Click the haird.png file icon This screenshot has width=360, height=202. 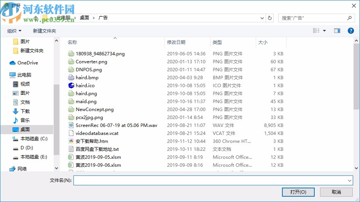pos(71,94)
